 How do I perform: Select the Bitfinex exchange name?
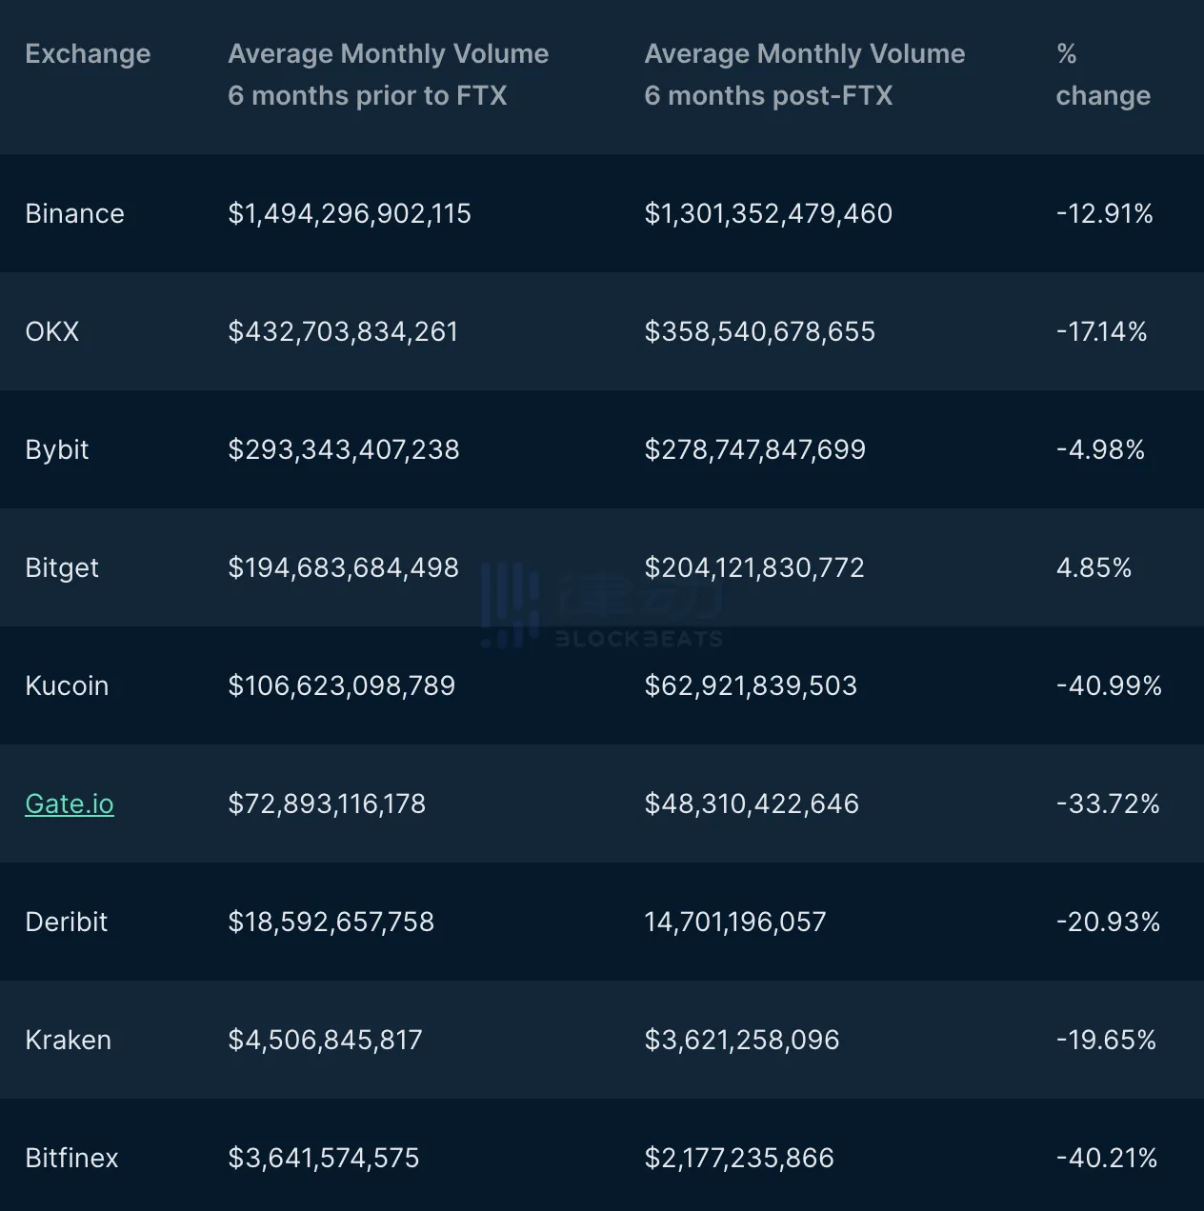coord(72,1158)
